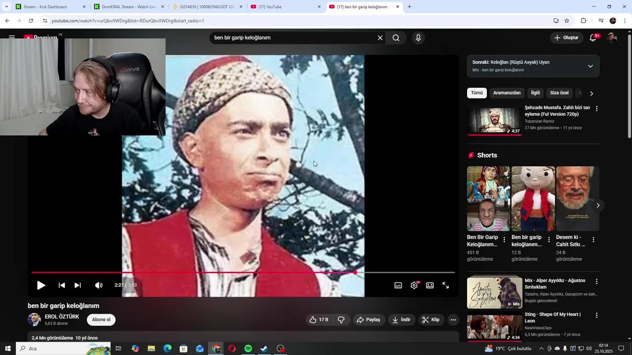Screen dimensions: 632x355
Task: Enter full screen mode
Action: pos(445,285)
